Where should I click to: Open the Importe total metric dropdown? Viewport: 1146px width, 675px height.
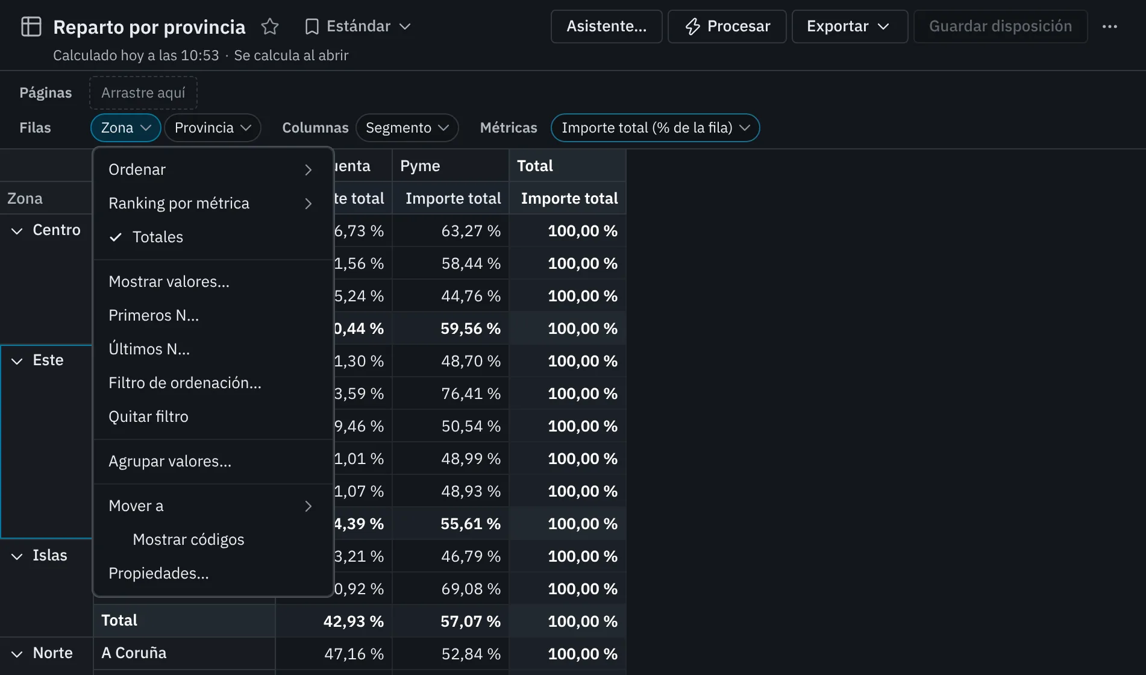click(x=656, y=128)
